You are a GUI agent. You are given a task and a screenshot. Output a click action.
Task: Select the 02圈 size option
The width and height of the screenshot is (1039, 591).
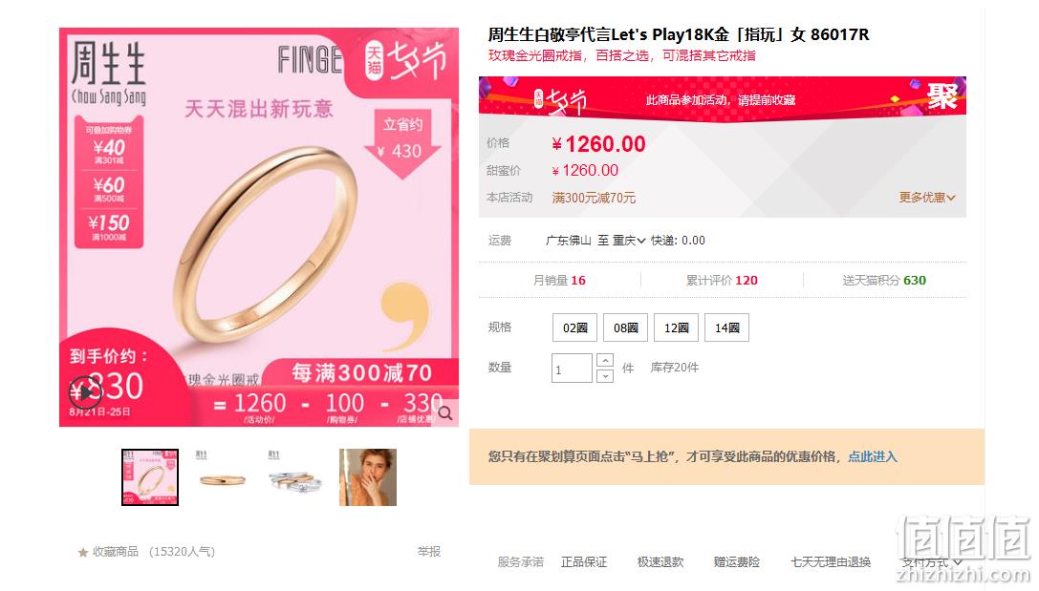(575, 327)
